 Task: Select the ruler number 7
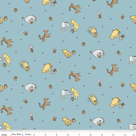point(79,135)
